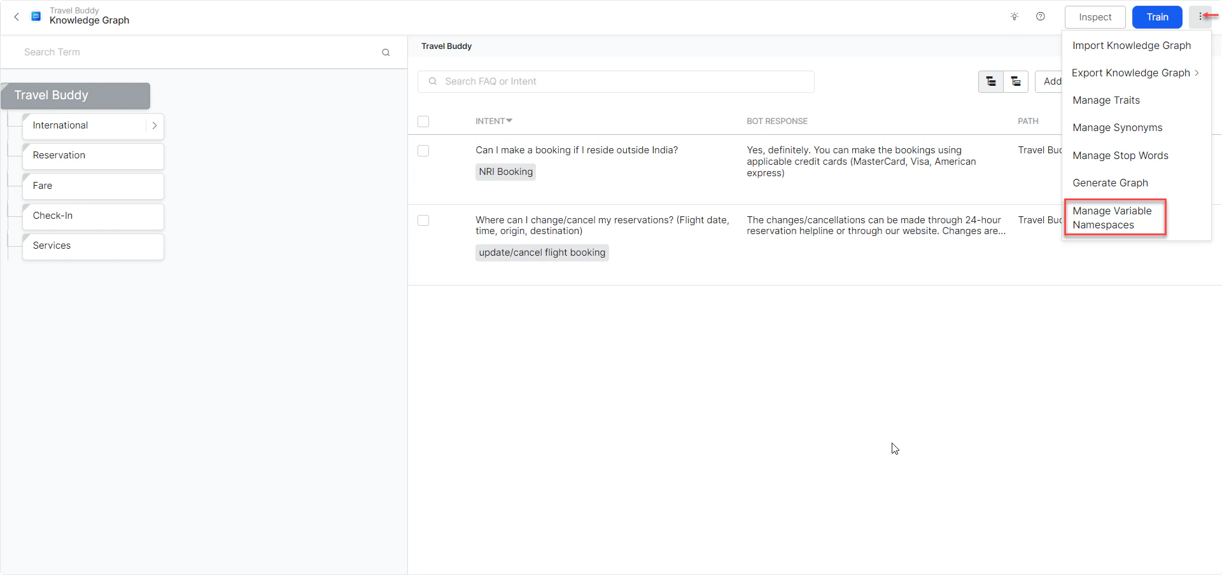Toggle the INTENT column sort arrow
The image size is (1222, 575).
click(x=510, y=120)
